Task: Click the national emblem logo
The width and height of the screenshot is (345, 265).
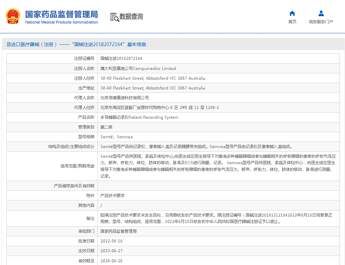Action: click(13, 16)
